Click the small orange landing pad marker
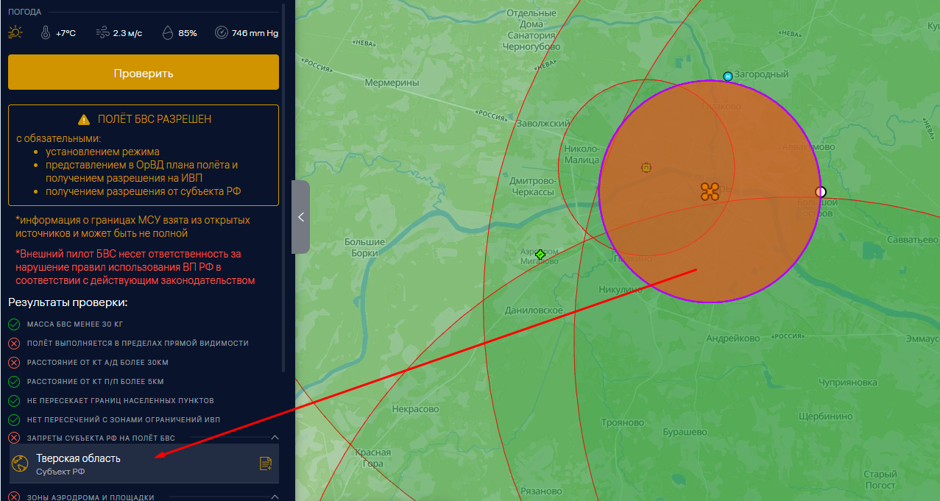 (646, 168)
